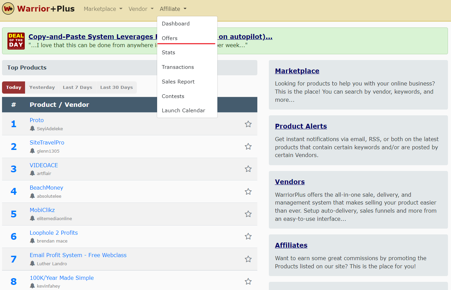Click vendor name elitemediaonline
The image size is (451, 290).
coord(55,218)
